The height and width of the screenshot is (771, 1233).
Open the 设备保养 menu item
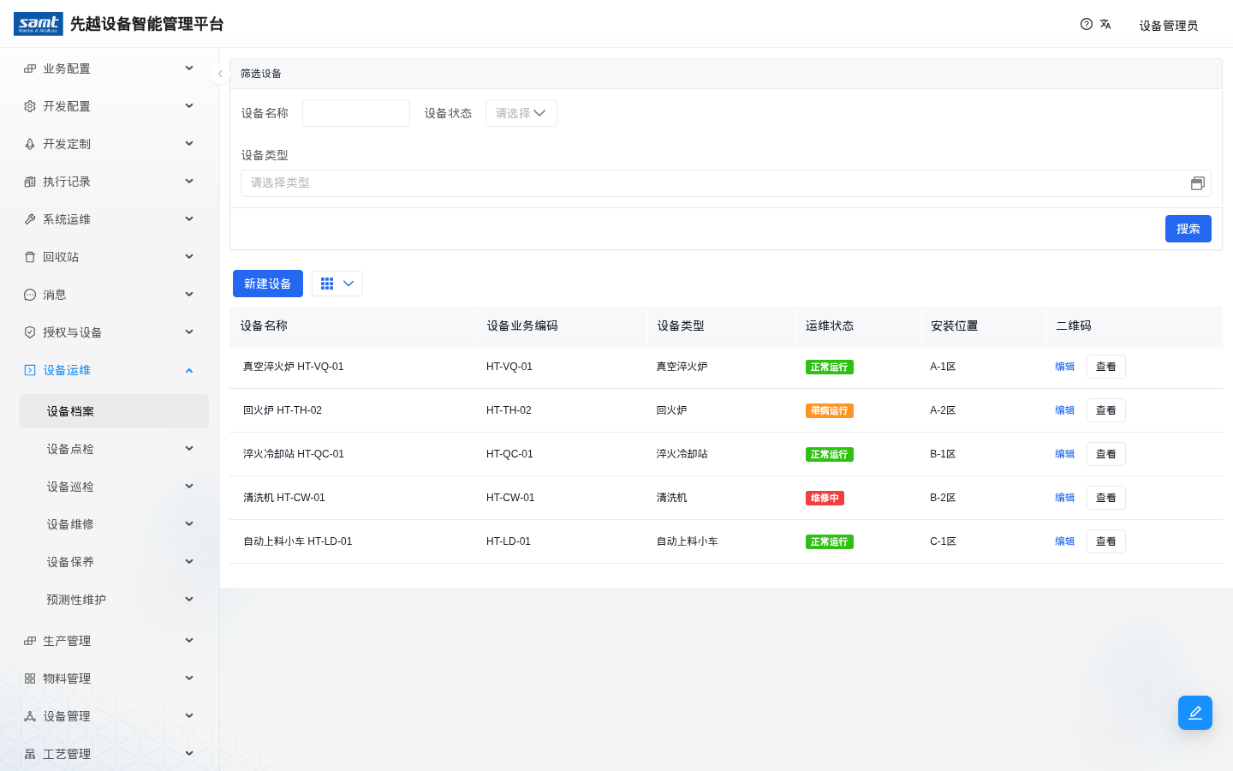pos(114,562)
